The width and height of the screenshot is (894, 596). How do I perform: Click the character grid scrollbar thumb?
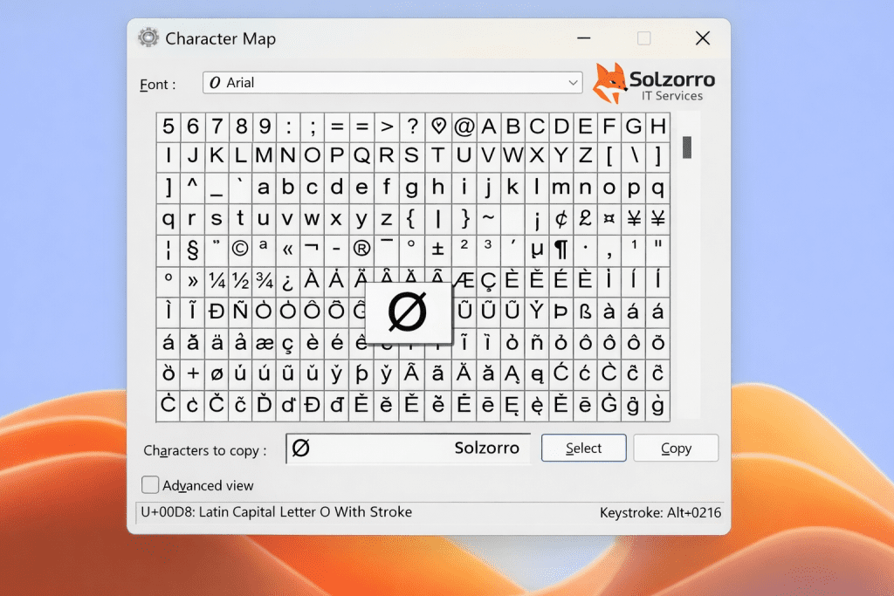tap(687, 147)
